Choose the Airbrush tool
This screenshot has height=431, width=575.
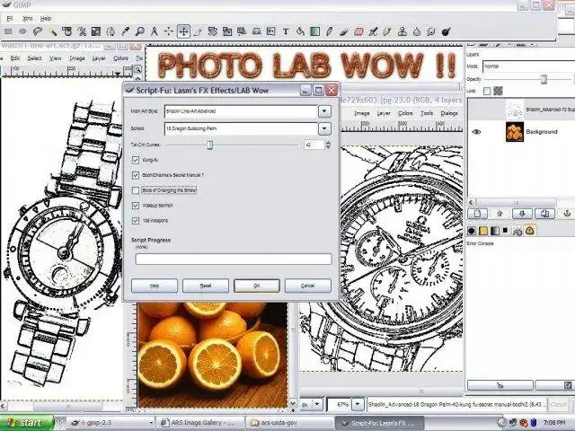point(373,32)
